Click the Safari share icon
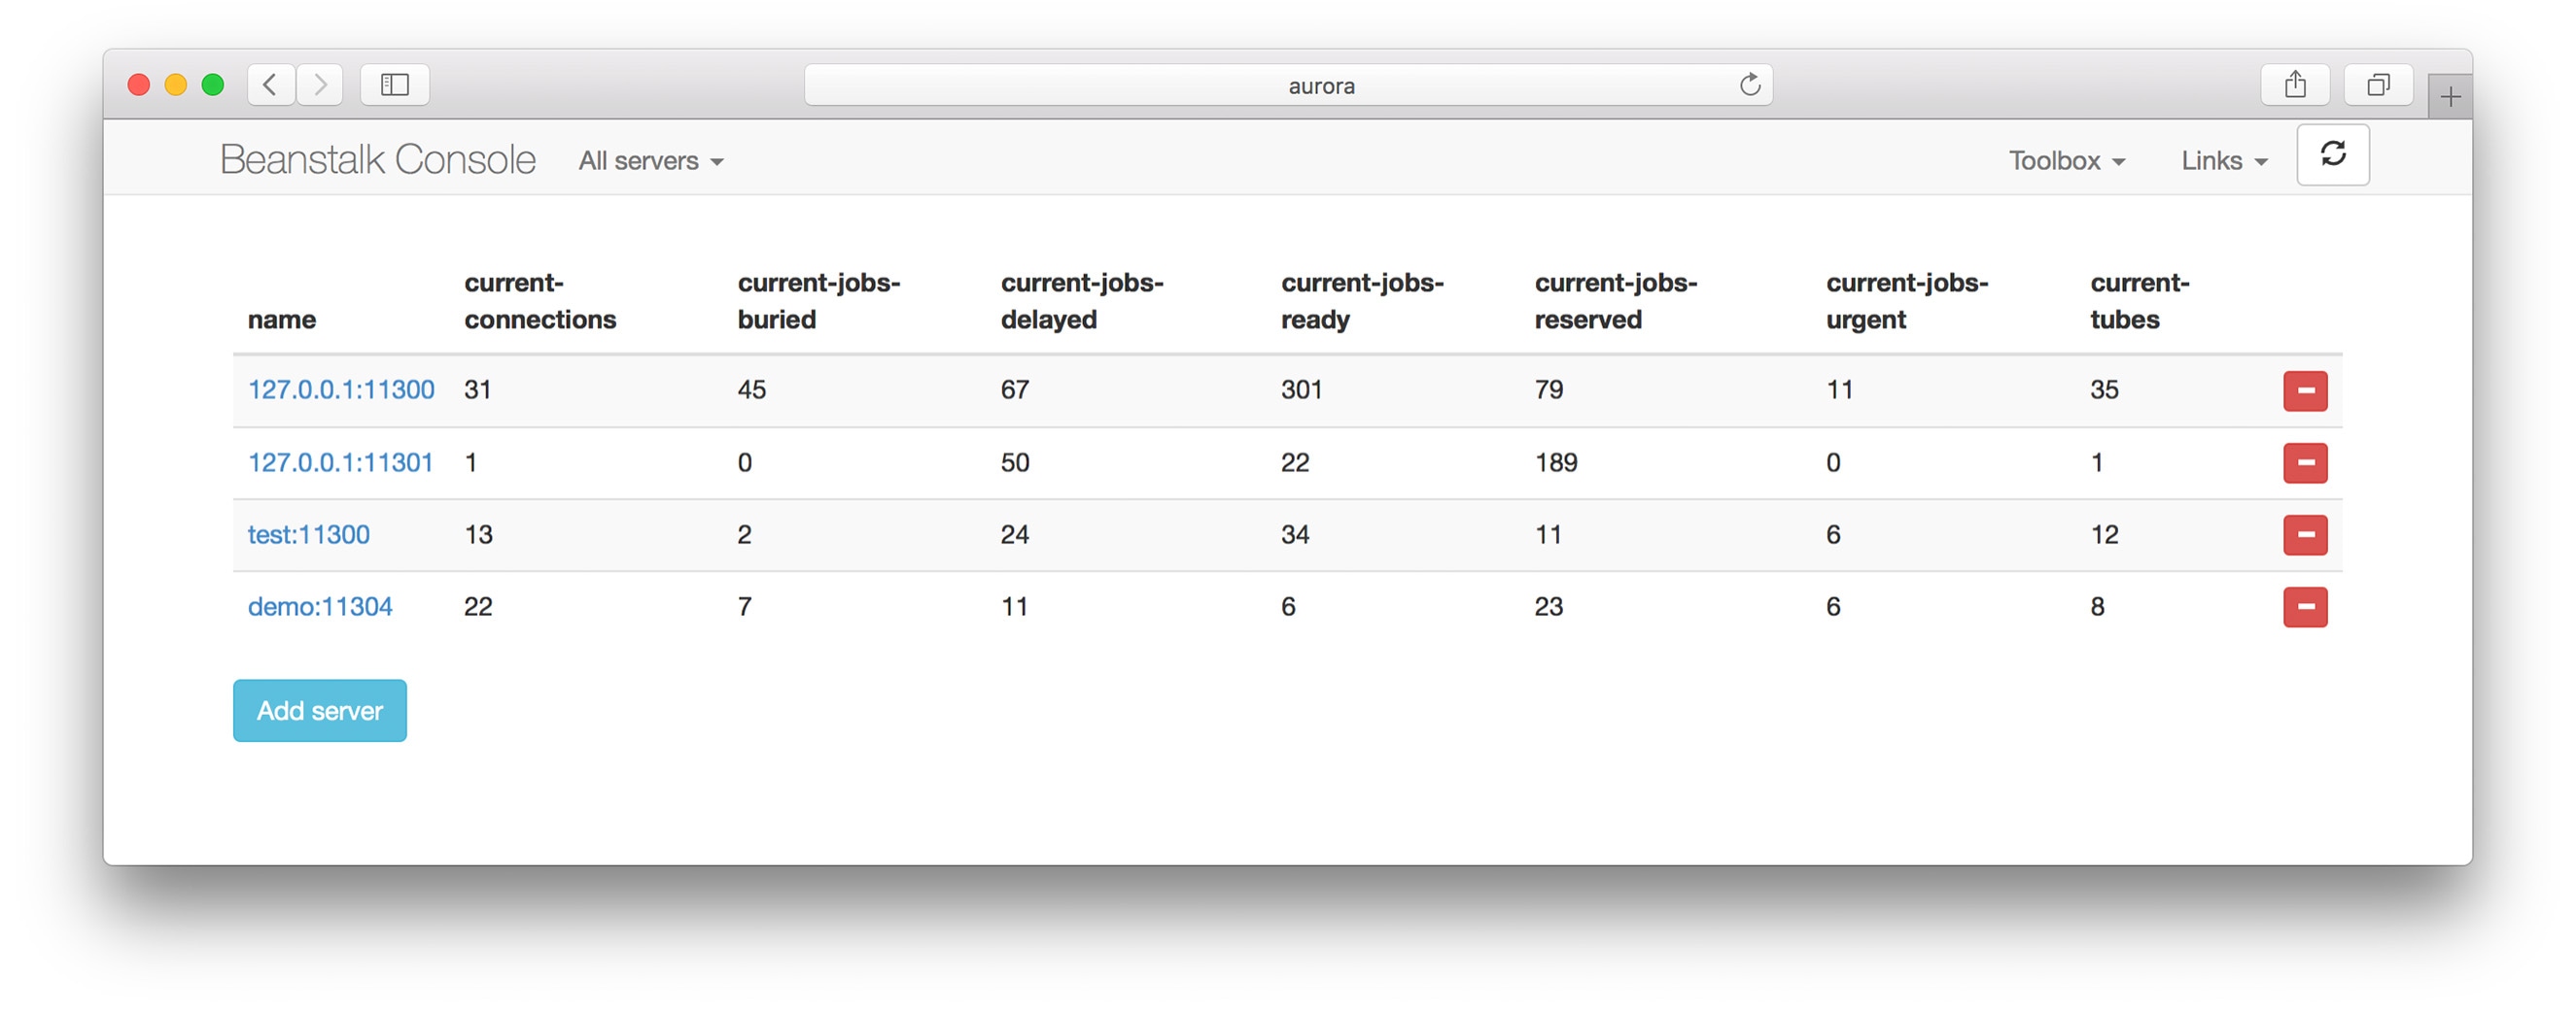This screenshot has height=1013, width=2576. (2296, 84)
